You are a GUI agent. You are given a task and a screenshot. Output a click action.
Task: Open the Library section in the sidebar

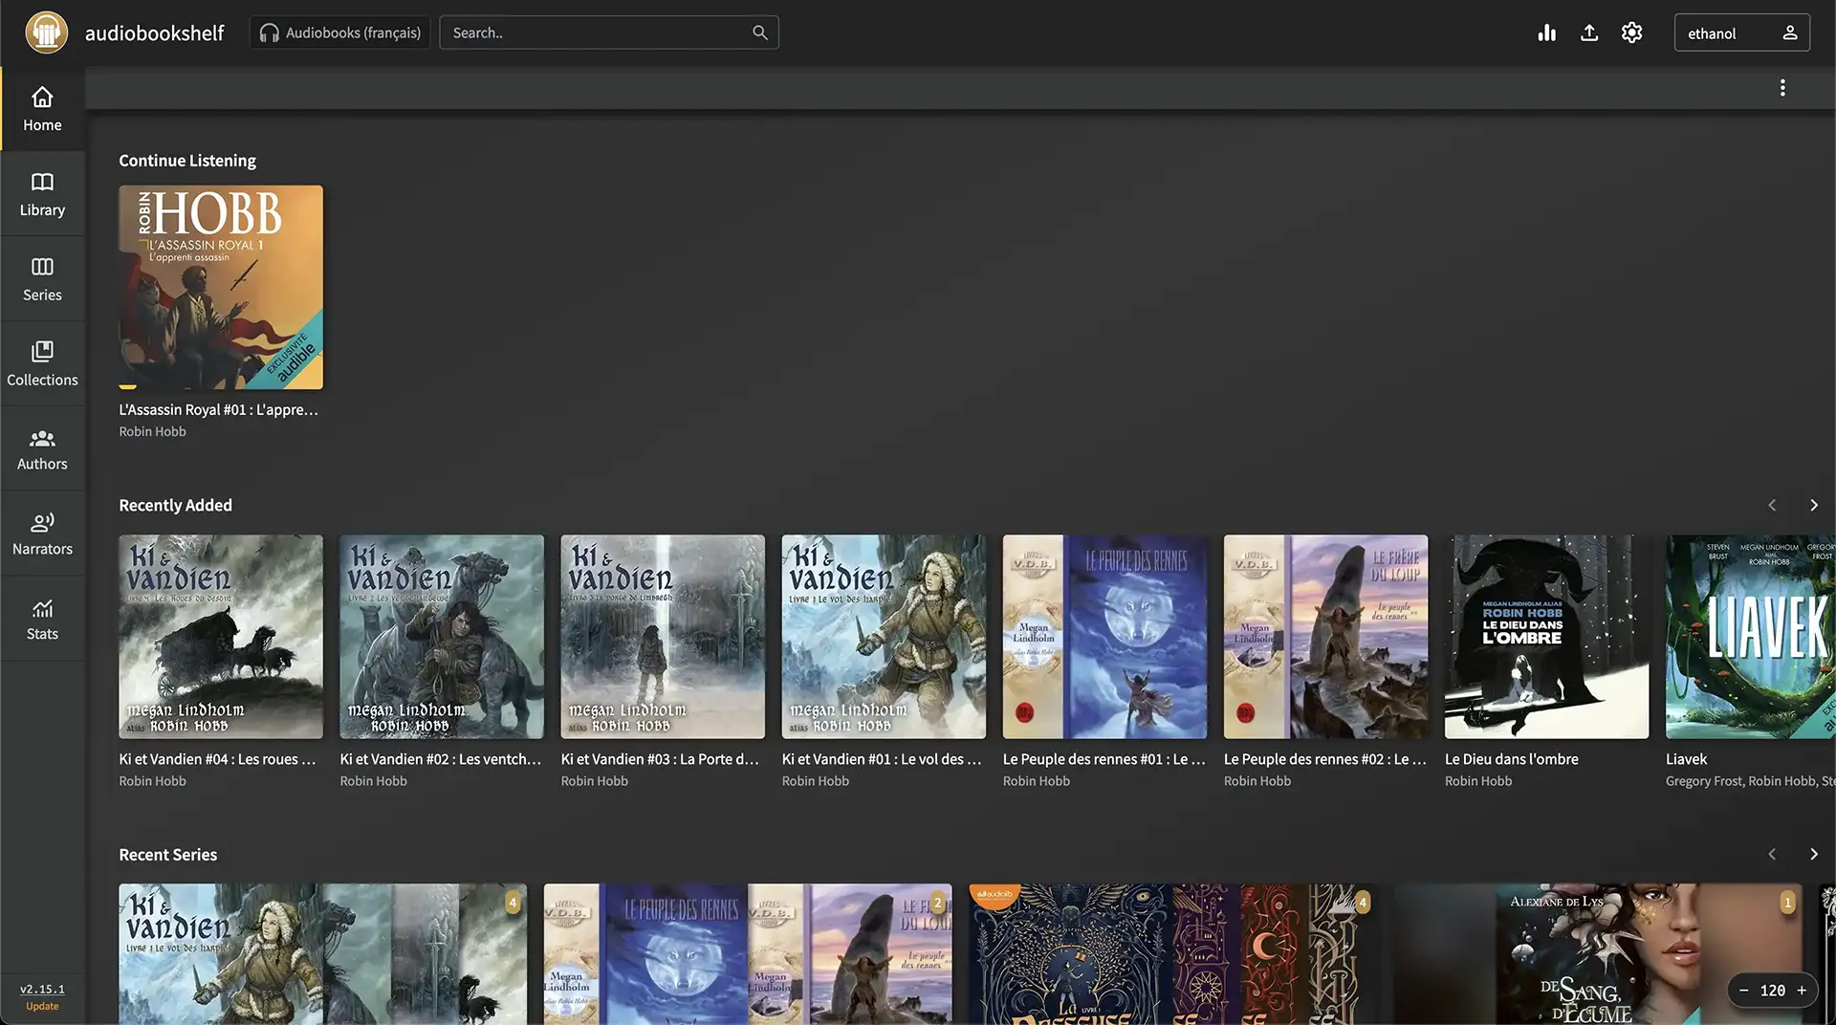[42, 194]
